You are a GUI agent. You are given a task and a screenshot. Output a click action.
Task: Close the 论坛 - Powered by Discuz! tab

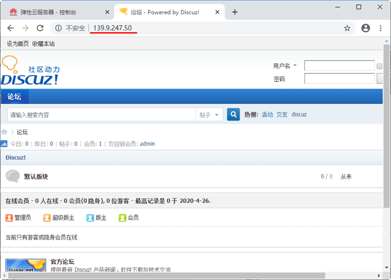(217, 12)
